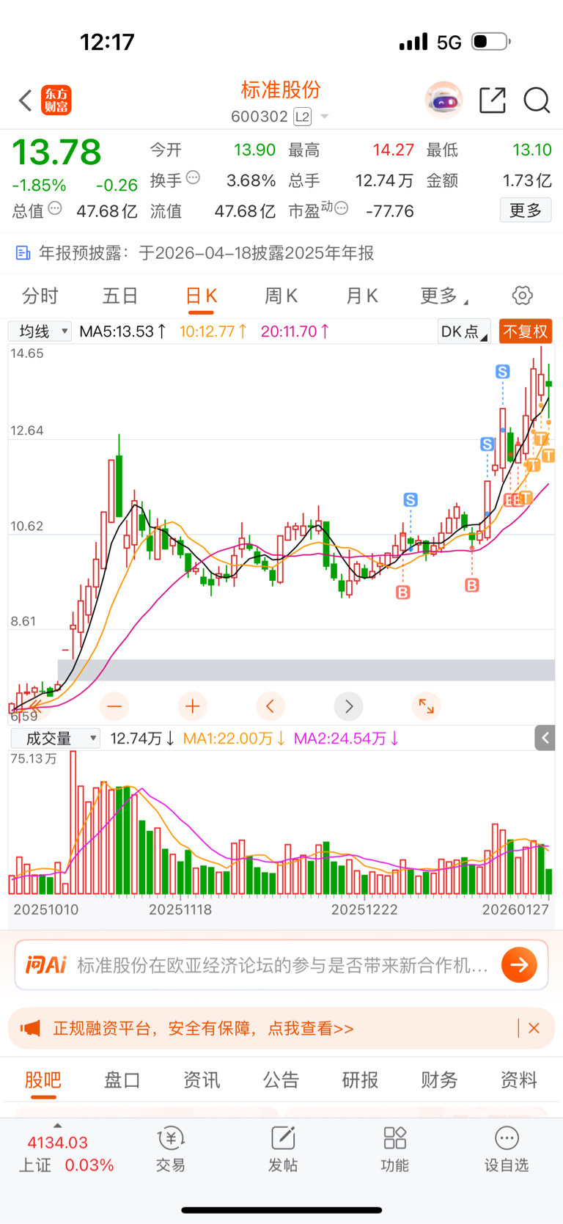Select the 日K chart tab
The height and width of the screenshot is (1224, 563).
point(201,296)
